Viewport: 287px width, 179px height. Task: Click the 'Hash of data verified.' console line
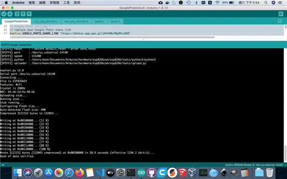[x=17, y=156]
